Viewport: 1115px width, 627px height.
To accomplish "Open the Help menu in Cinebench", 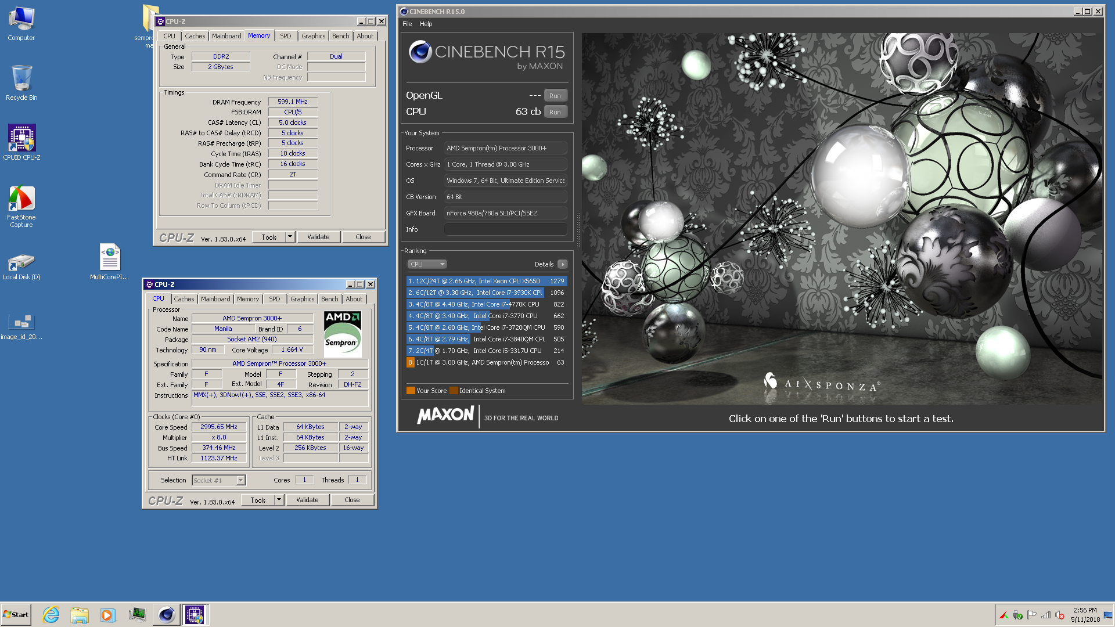I will 426,24.
